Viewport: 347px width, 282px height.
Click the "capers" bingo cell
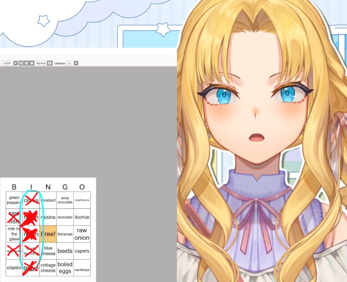[82, 251]
